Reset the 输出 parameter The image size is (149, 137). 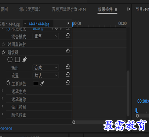[x=68, y=67]
